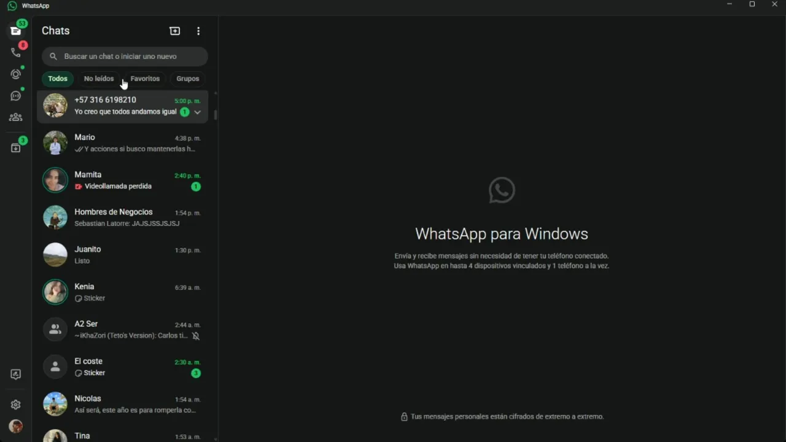
Task: Open the Calls section in sidebar
Action: [x=16, y=52]
